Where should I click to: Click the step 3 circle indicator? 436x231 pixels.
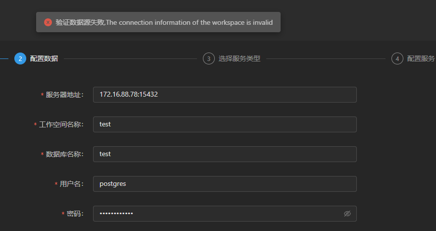click(209, 58)
